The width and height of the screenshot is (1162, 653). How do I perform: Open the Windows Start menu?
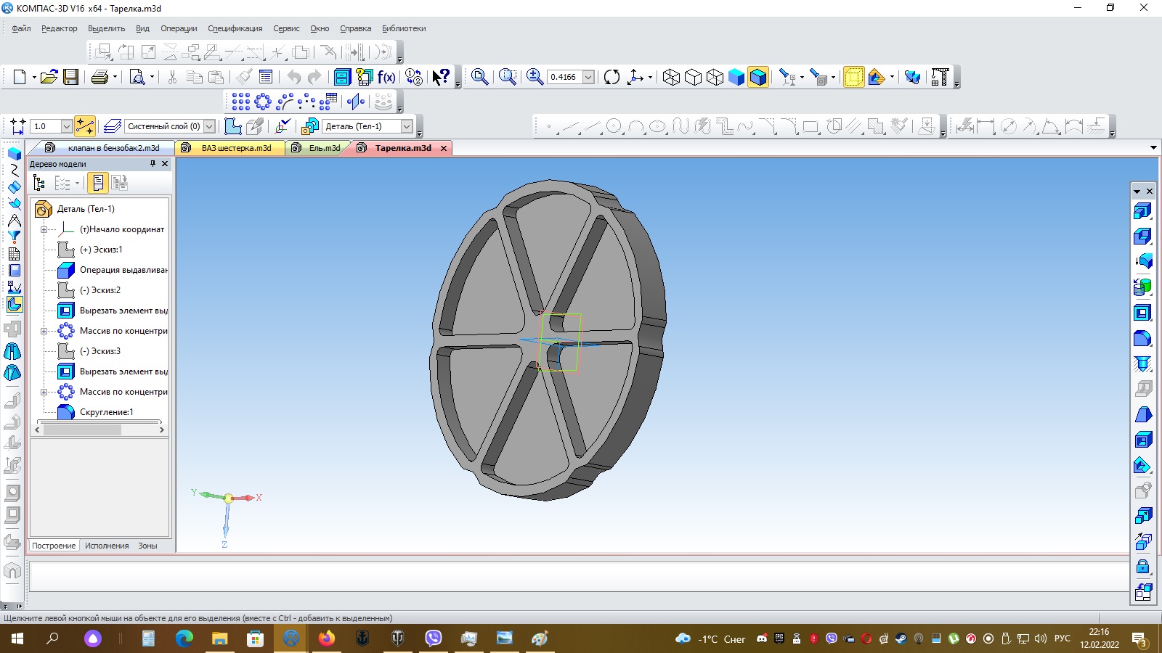coord(17,638)
